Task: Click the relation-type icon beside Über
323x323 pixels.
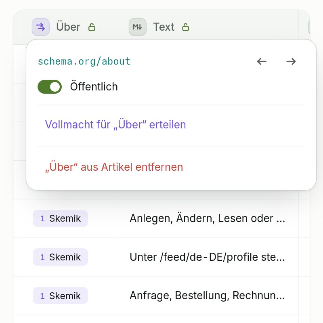Action: (x=41, y=27)
